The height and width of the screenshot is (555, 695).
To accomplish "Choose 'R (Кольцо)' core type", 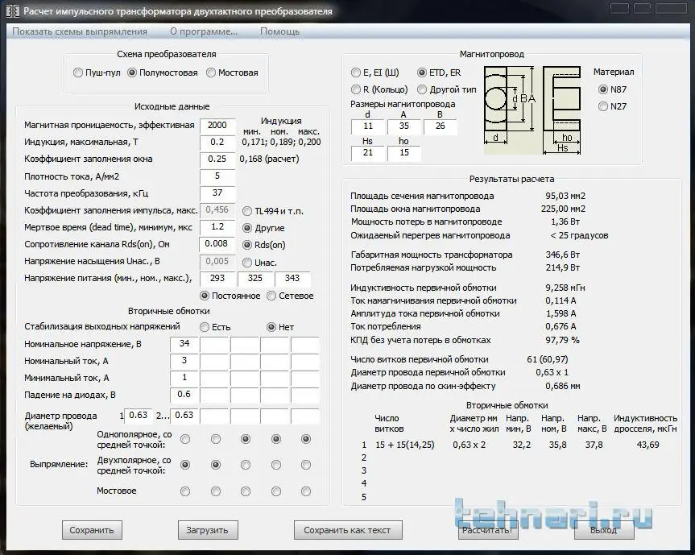I will tap(379, 89).
